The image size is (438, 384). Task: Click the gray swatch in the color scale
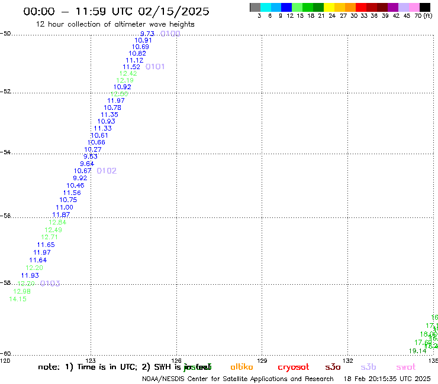pos(255,7)
